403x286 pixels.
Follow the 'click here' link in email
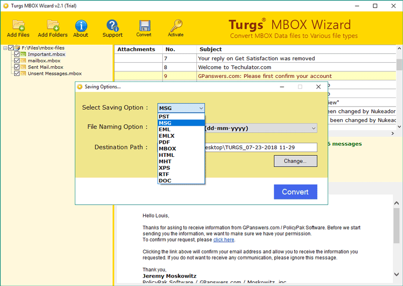tap(224, 240)
